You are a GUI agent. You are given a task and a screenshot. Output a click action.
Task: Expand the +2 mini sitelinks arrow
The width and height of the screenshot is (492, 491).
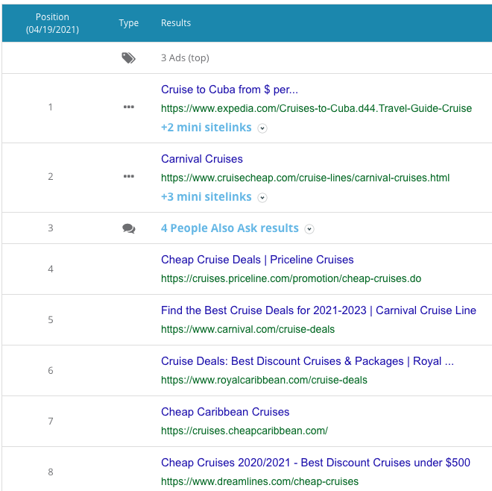pos(262,128)
